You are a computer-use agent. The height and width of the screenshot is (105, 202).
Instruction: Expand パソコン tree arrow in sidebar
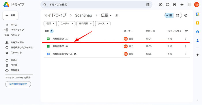pos(4,35)
